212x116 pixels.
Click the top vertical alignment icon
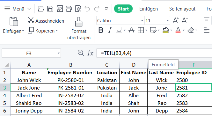[207, 19]
